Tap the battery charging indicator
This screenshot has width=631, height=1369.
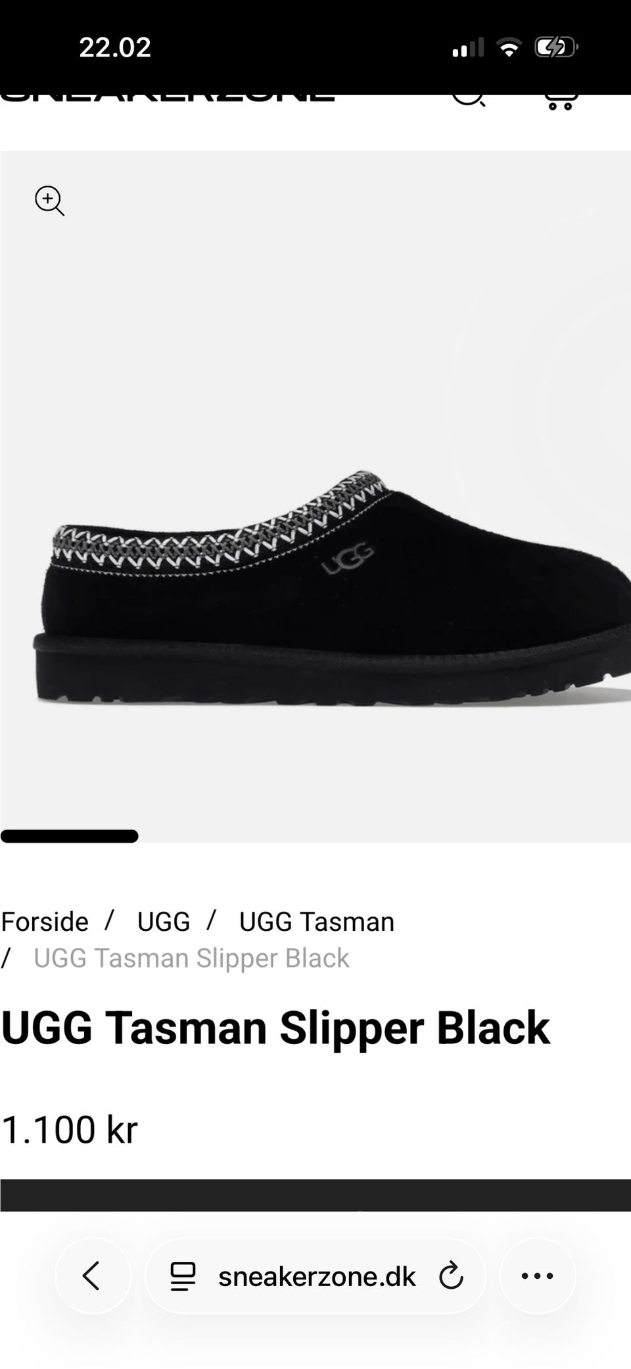[x=555, y=47]
